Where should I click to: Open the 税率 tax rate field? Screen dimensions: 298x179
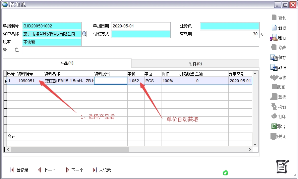click(51, 42)
